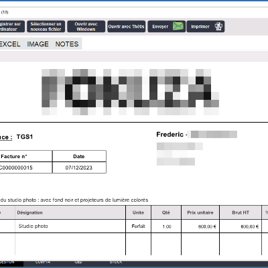Screen dimensions: 268x268
Task: Open the GED module tab
Action: coord(78,262)
